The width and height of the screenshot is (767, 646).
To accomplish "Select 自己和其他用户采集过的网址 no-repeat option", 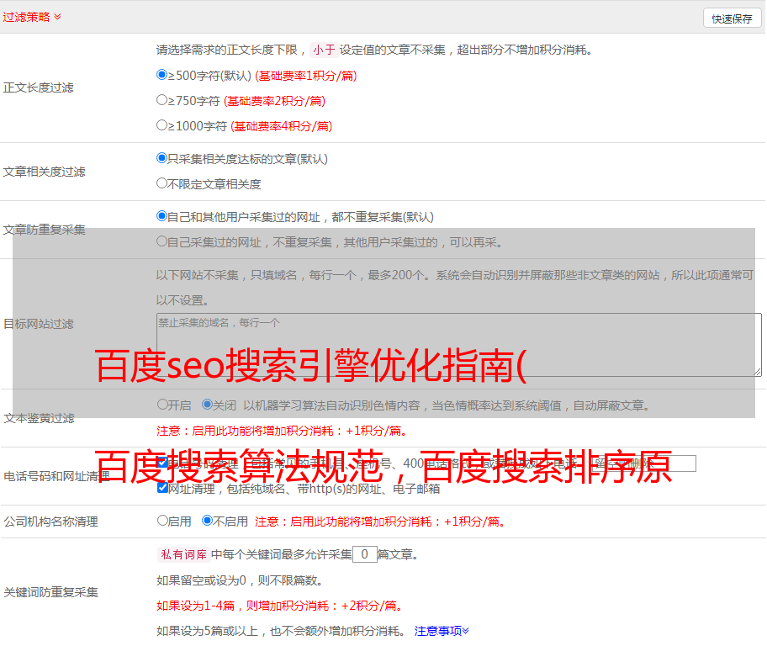I will pos(162,216).
